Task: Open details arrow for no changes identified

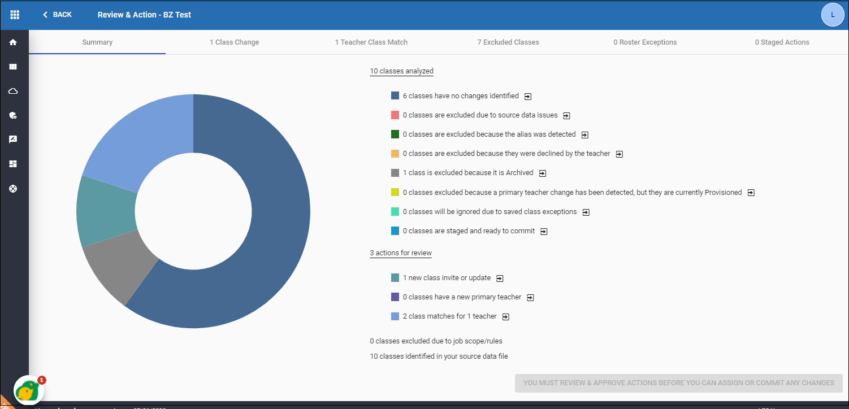Action: click(x=527, y=97)
